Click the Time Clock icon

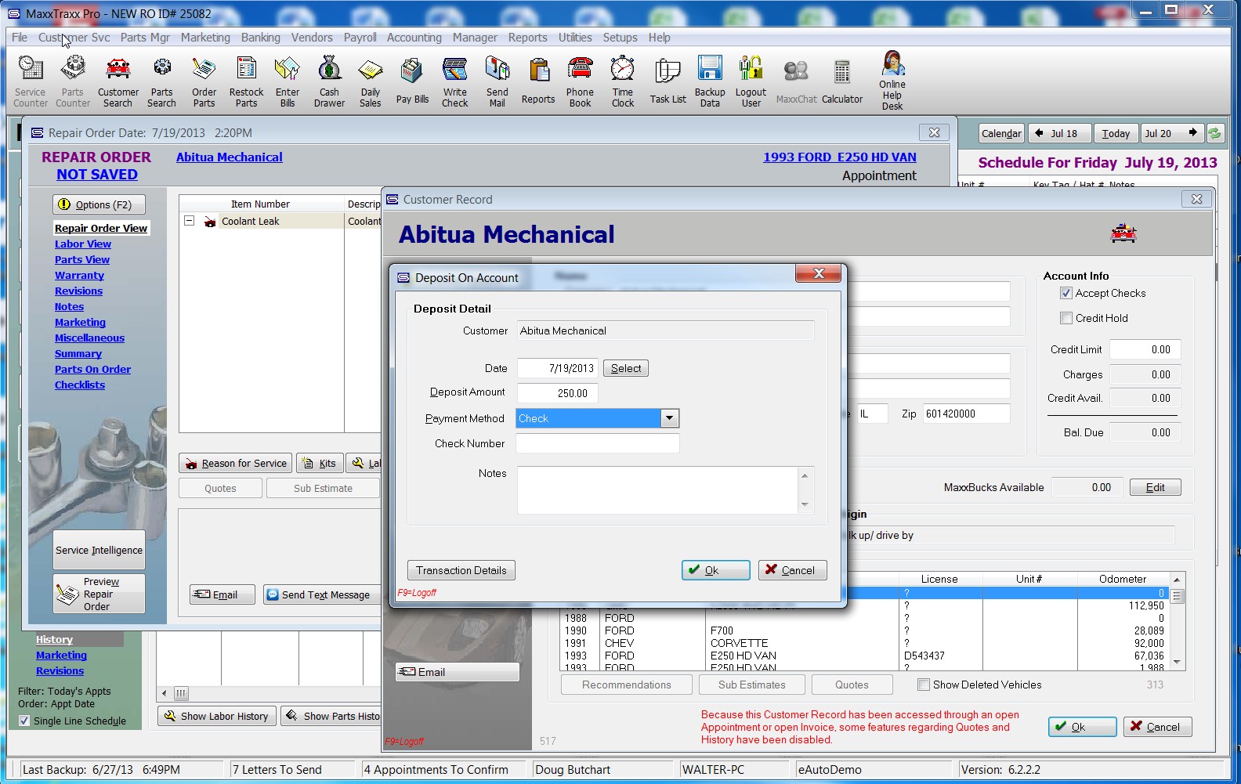[x=623, y=81]
